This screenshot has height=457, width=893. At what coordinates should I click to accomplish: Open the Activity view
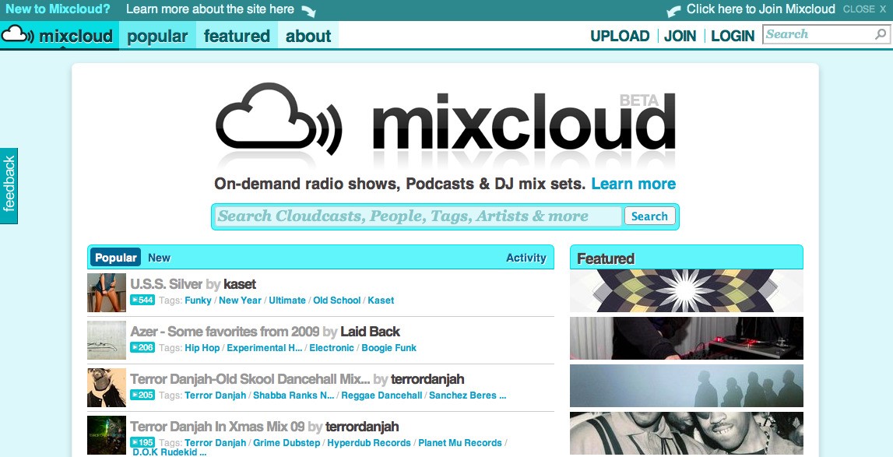[x=526, y=257]
